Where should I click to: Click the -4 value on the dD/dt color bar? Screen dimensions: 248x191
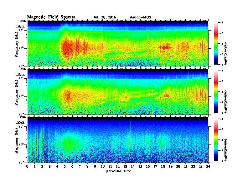pos(222,92)
